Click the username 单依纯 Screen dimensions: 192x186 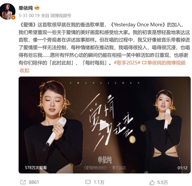(x=26, y=8)
